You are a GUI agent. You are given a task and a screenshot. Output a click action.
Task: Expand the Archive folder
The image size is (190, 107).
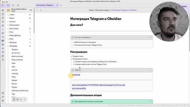coord(8,22)
